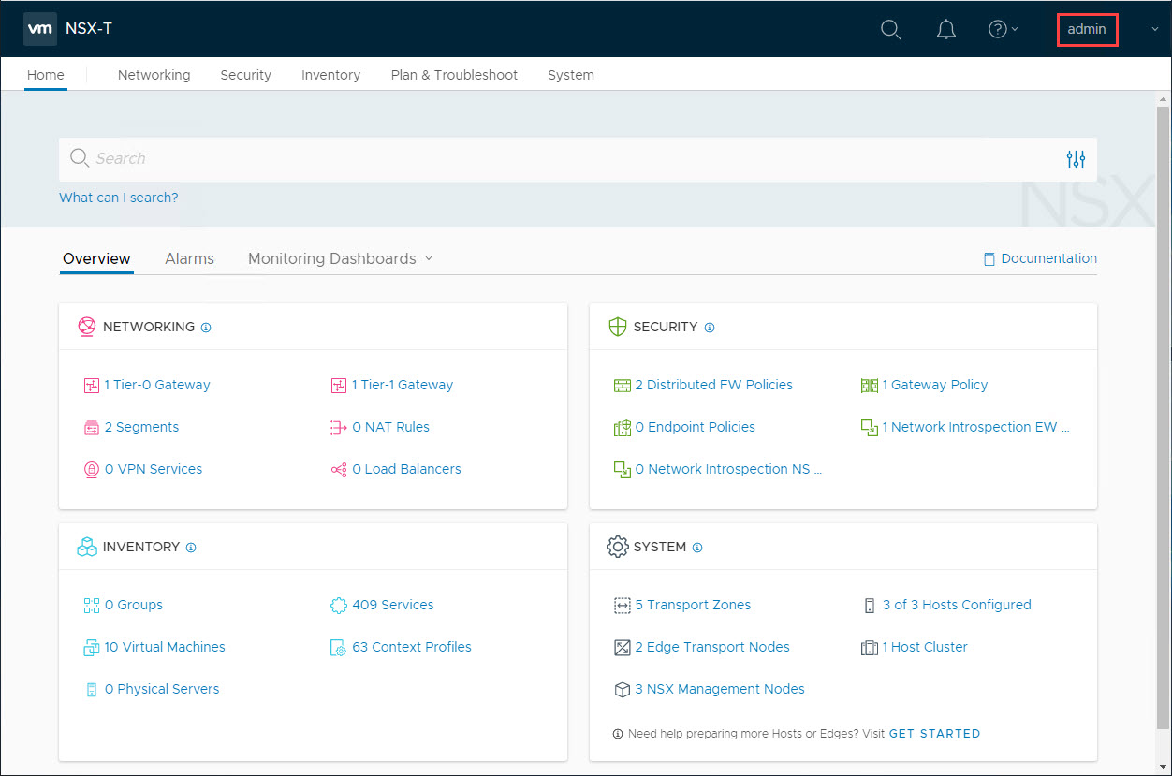Click the Tier-1 Gateway icon
Screen dimensions: 1172x776
(339, 385)
